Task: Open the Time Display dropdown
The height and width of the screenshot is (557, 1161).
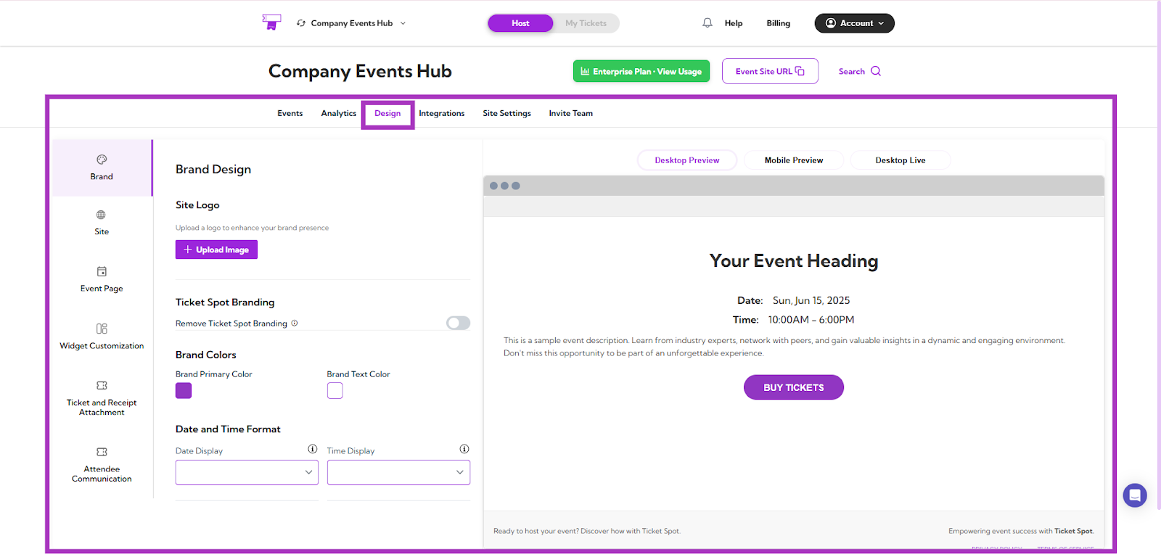Action: click(398, 472)
